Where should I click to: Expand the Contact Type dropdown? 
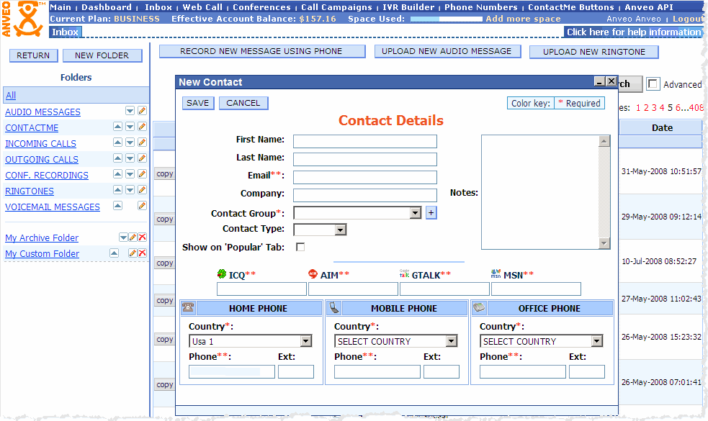tap(341, 230)
